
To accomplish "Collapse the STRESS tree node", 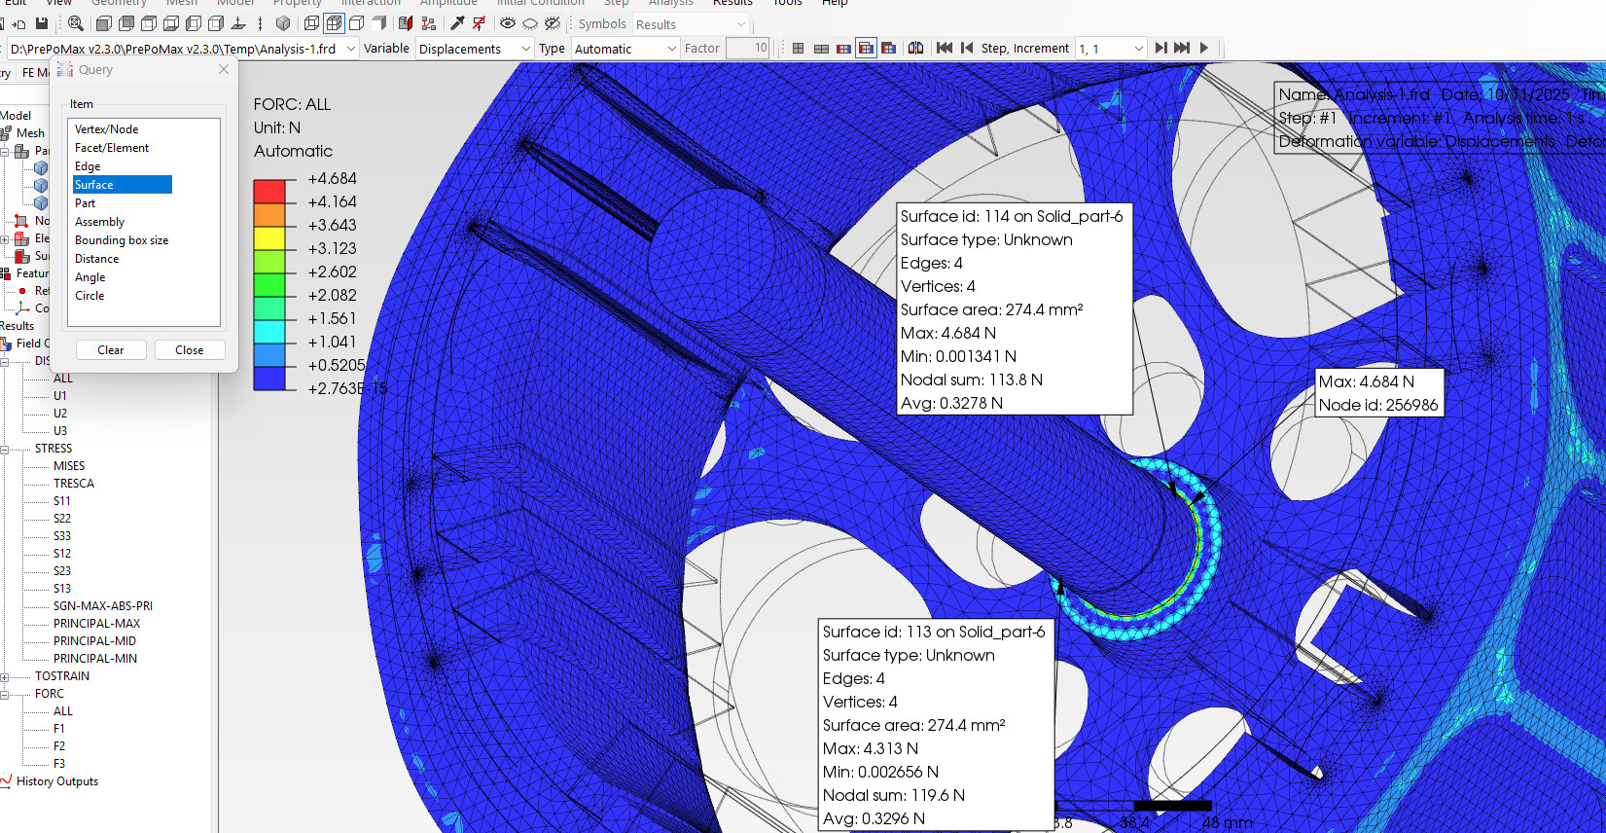I will pyautogui.click(x=5, y=449).
